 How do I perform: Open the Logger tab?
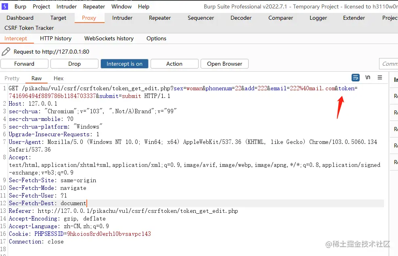318,18
